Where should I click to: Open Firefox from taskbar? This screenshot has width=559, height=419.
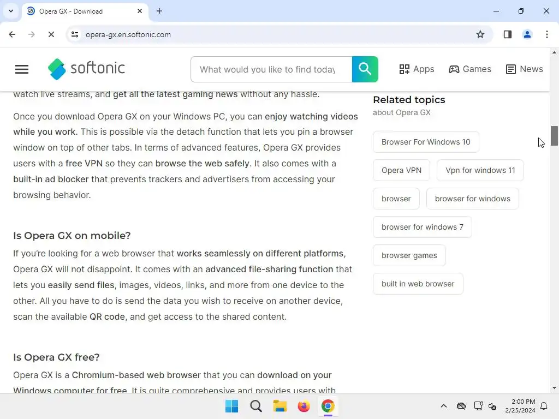[x=304, y=406]
